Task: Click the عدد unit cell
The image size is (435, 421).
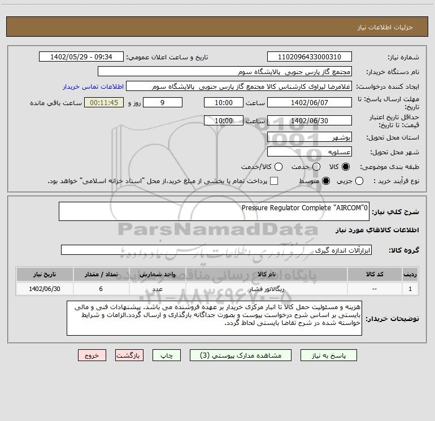Action: pos(157,289)
